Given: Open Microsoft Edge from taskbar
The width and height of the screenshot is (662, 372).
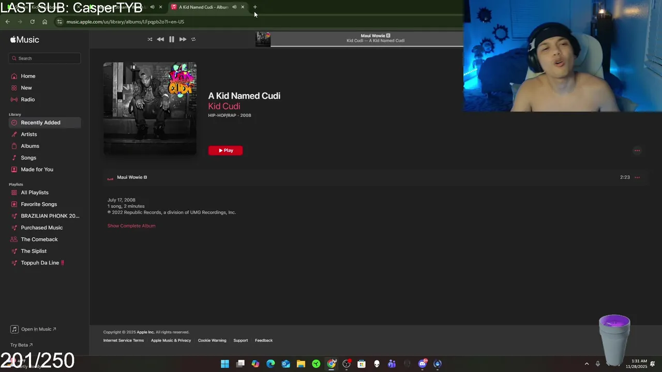Looking at the screenshot, I should pyautogui.click(x=270, y=364).
